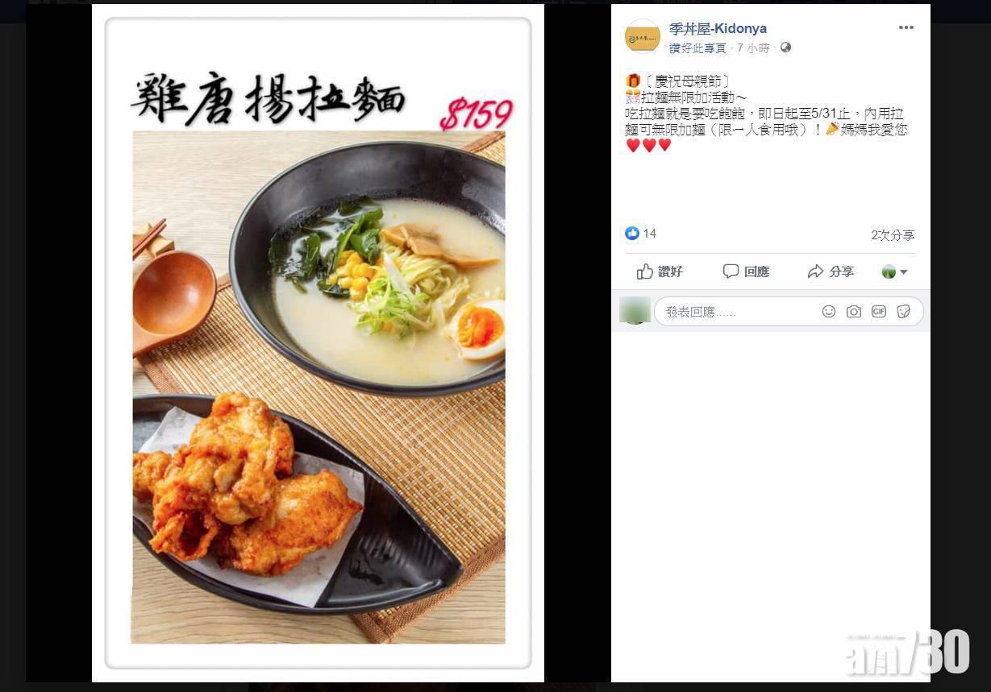Click the commenter avatar beside comment box
This screenshot has height=692, width=991.
635,310
